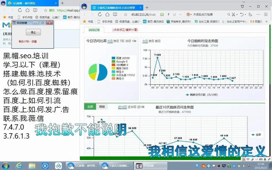Select 30日 range in visit ratio panel
Viewport: 272px width, 170px height.
click(x=128, y=41)
